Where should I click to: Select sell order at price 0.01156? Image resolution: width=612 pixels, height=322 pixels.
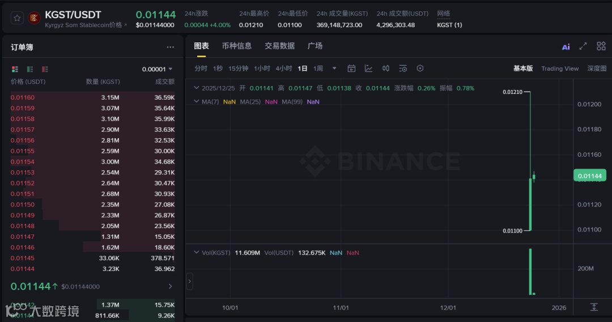click(92, 140)
